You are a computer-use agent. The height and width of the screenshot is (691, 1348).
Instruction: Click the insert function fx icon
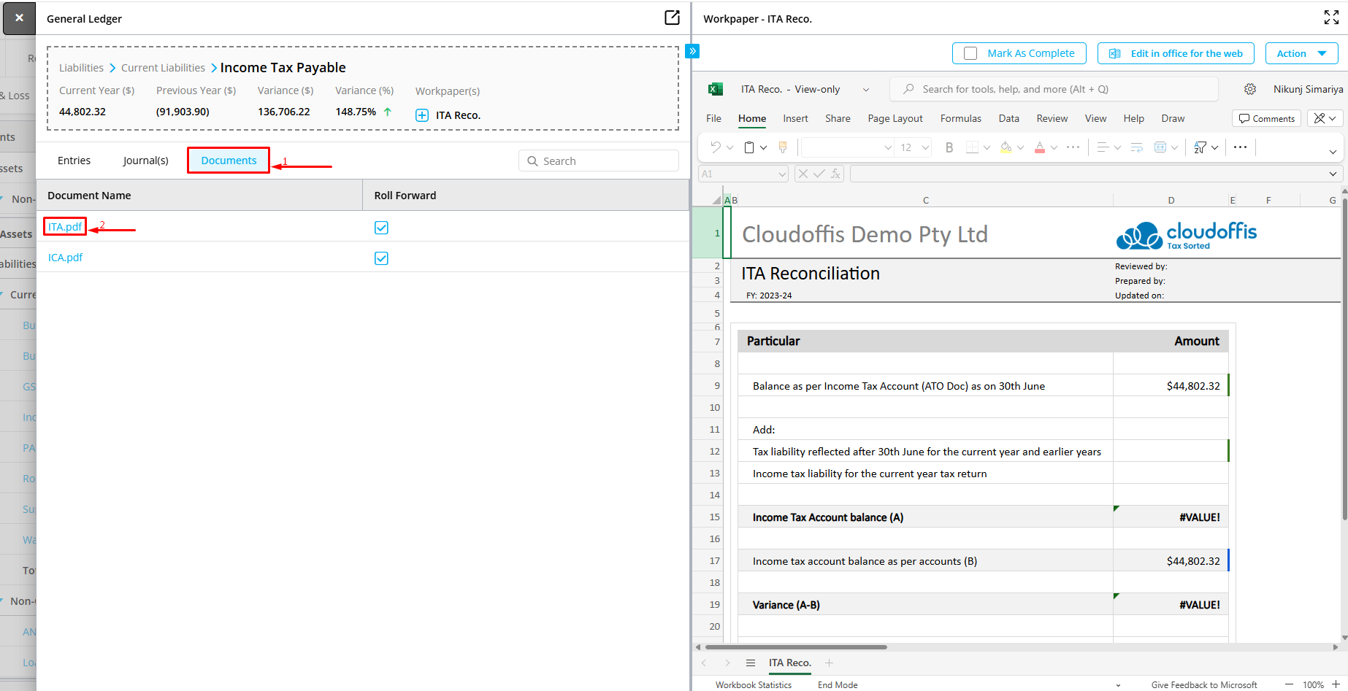[x=835, y=174]
